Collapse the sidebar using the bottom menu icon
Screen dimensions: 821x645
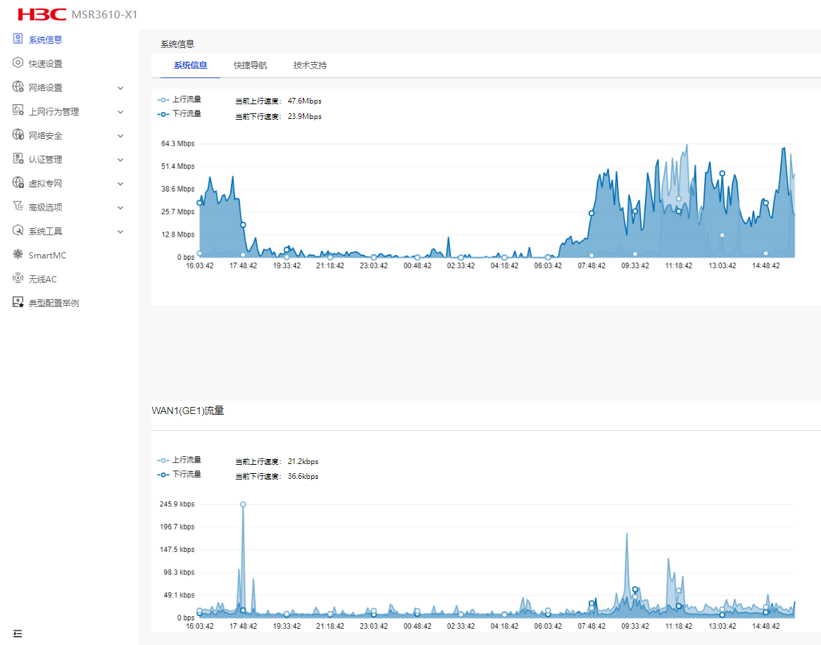18,634
